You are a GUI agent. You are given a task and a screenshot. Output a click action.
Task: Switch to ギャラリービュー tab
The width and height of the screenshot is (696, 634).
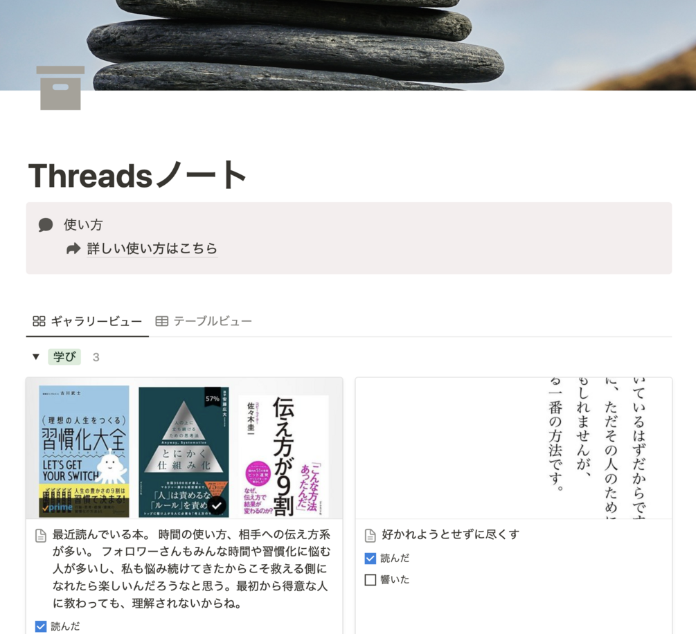click(x=87, y=320)
